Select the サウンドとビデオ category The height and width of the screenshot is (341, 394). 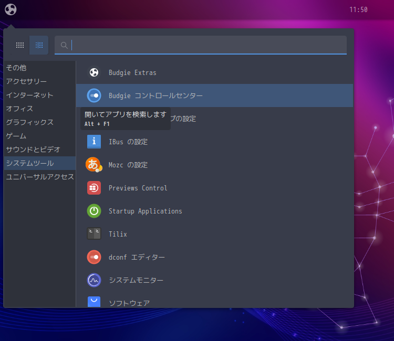[x=40, y=150]
